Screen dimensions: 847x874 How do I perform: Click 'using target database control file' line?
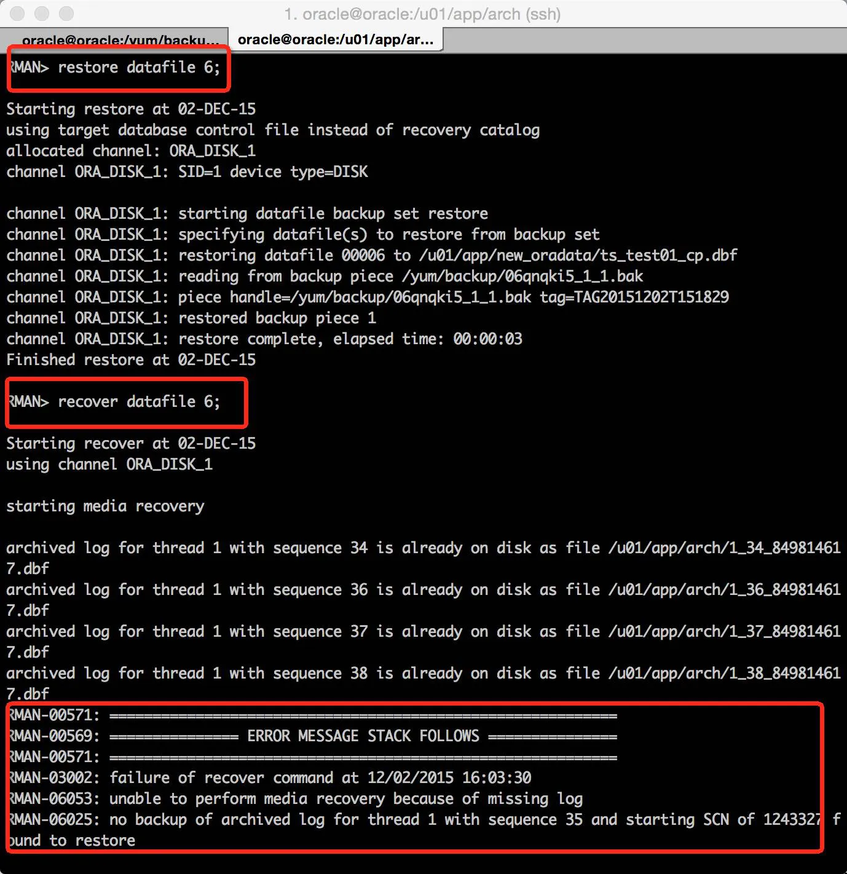[273, 130]
